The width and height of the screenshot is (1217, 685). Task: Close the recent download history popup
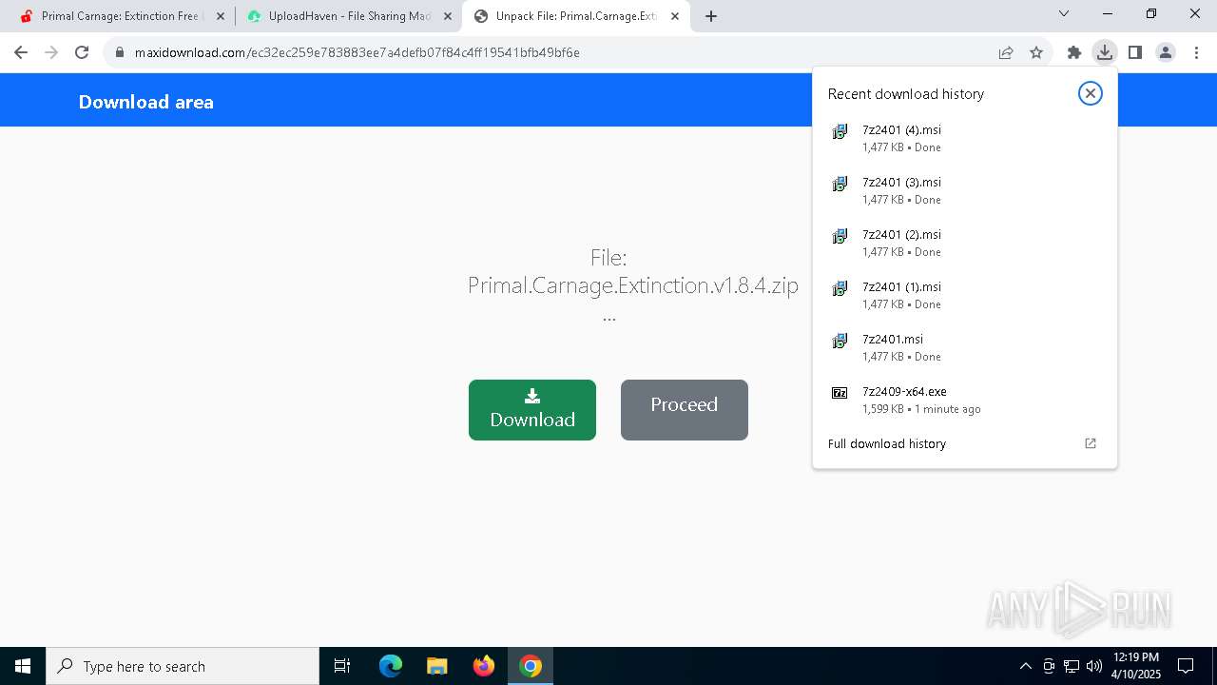1091,93
